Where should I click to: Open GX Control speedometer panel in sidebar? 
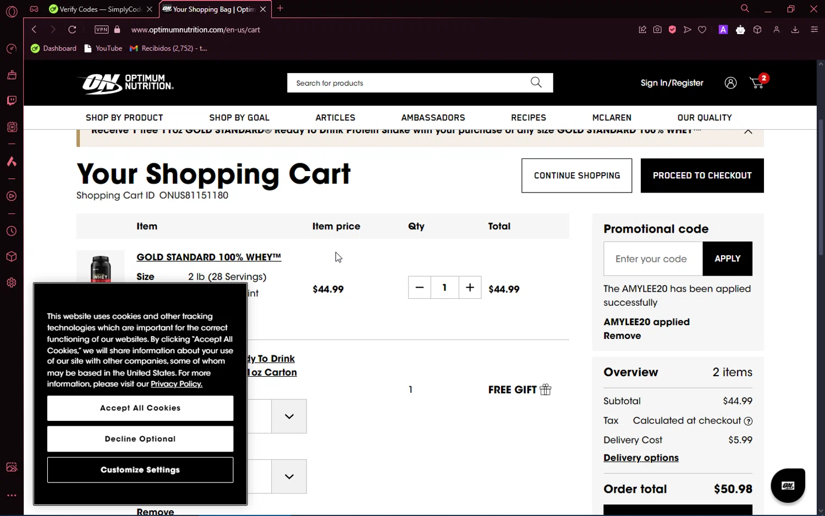(x=12, y=49)
